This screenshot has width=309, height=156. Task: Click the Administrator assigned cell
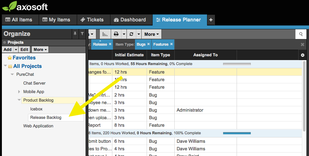point(205,110)
